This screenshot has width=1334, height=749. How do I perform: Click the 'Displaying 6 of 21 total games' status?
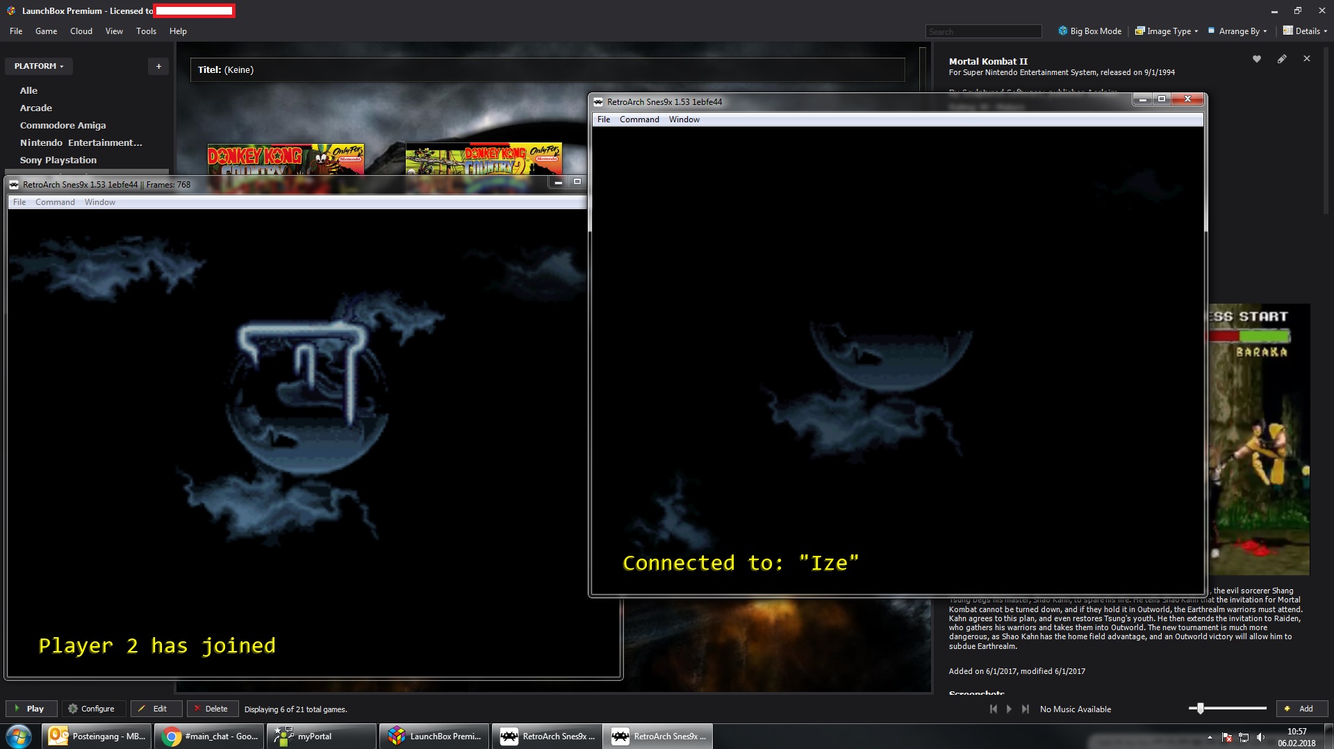click(295, 709)
